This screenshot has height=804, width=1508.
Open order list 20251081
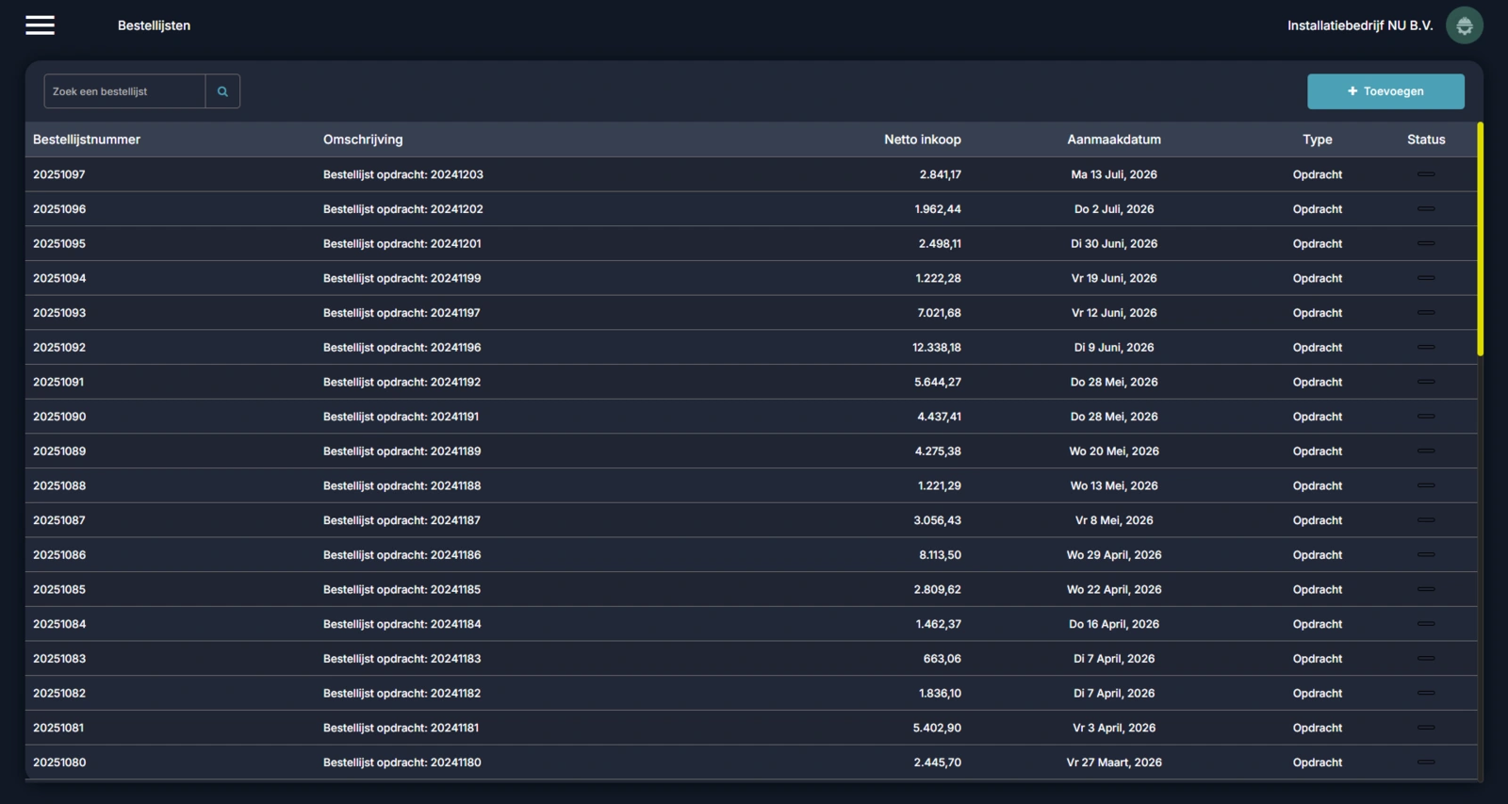pyautogui.click(x=58, y=728)
